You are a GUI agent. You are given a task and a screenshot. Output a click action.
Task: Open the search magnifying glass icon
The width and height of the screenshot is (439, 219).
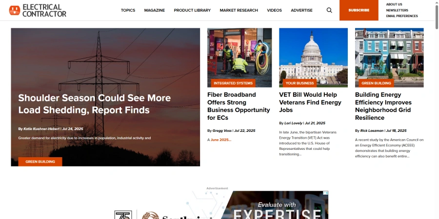click(x=329, y=10)
